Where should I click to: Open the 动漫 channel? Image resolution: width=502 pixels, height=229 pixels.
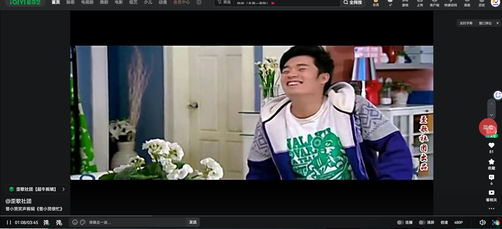163,2
